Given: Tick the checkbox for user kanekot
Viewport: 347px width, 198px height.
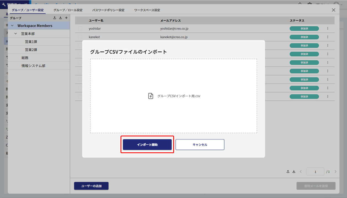Looking at the screenshot, I should point(80,37).
